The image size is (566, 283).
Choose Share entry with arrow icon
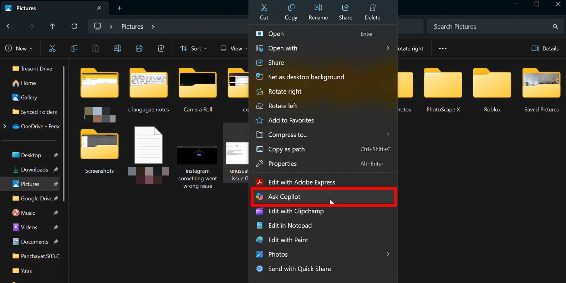click(x=323, y=63)
